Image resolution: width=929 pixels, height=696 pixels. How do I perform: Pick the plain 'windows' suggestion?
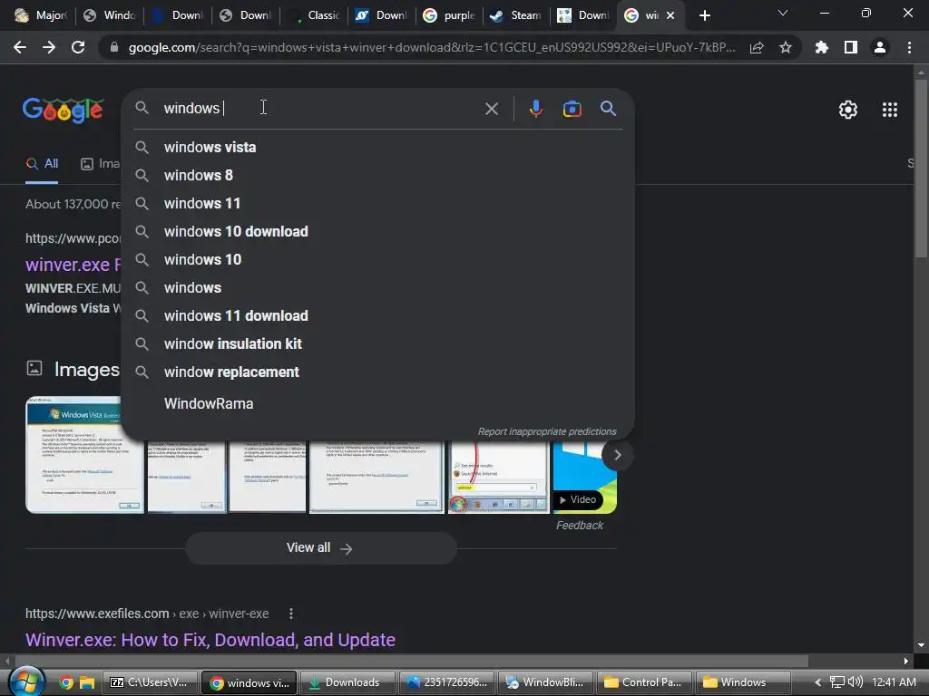378,287
